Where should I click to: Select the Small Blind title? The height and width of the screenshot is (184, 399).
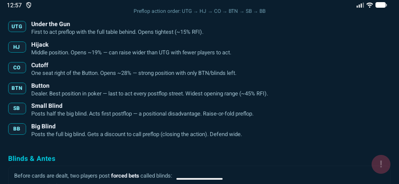click(x=47, y=106)
